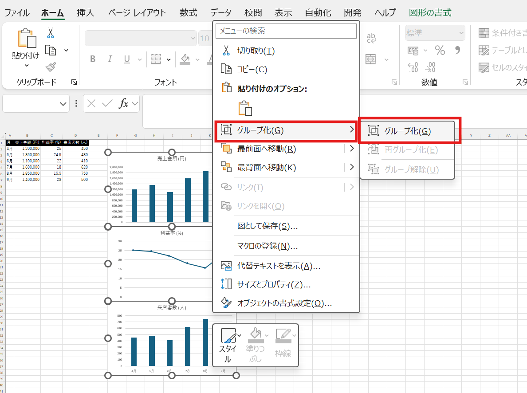
Task: Click the Format Painter brush icon
Action: [x=51, y=67]
